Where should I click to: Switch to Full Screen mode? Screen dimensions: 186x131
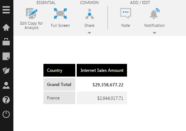[x=60, y=18]
